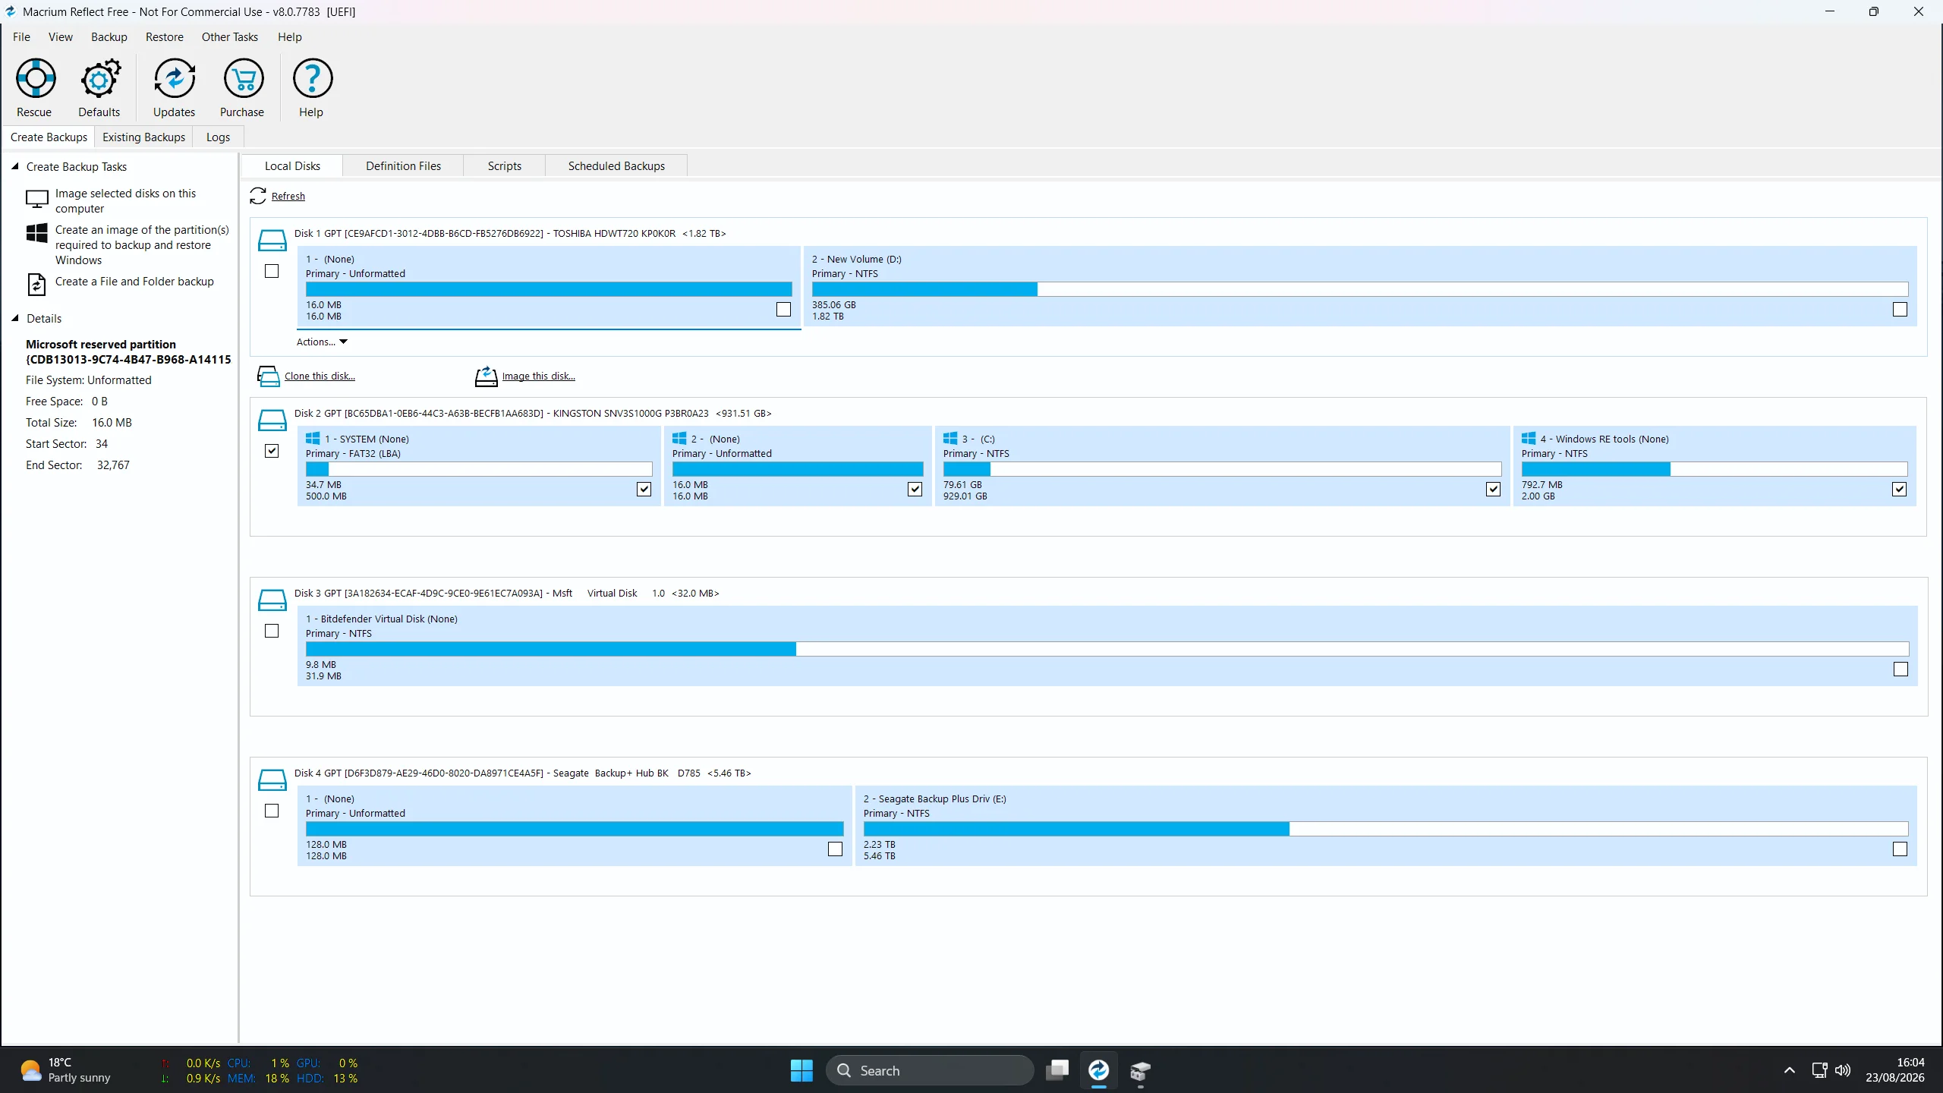Viewport: 1943px width, 1093px height.
Task: Click the Disk 3 drive icon
Action: (272, 600)
